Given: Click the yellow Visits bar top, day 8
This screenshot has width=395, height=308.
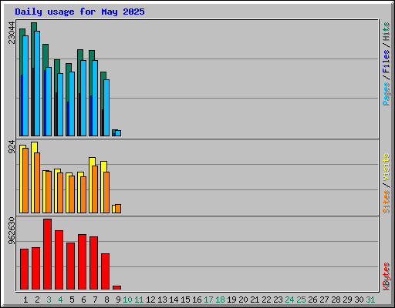Looking at the screenshot, I should pos(103,166).
